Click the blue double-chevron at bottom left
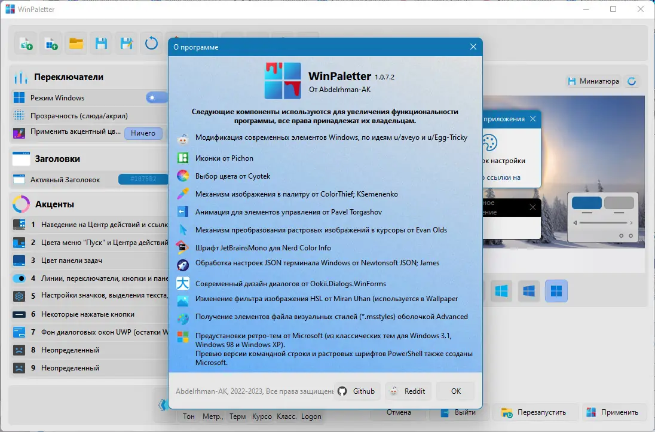This screenshot has width=655, height=432. coord(163,405)
